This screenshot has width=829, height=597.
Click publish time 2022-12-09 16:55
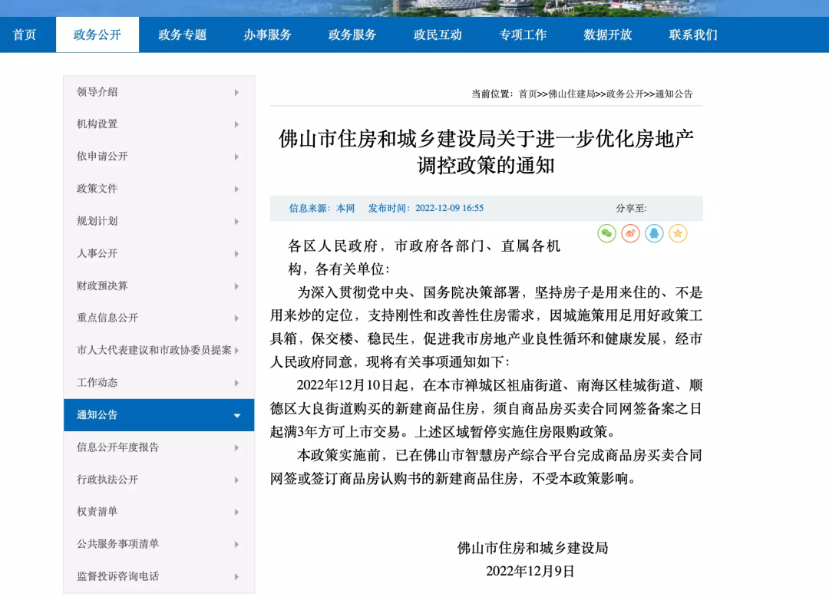tap(449, 208)
